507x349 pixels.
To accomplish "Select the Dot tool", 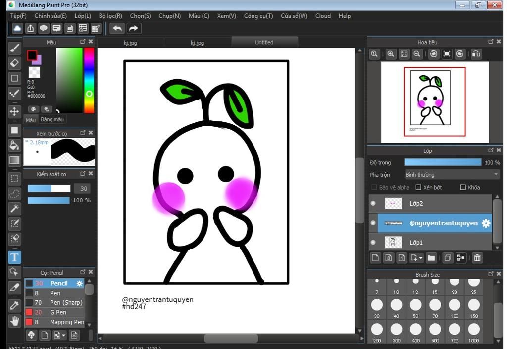I will point(14,94).
